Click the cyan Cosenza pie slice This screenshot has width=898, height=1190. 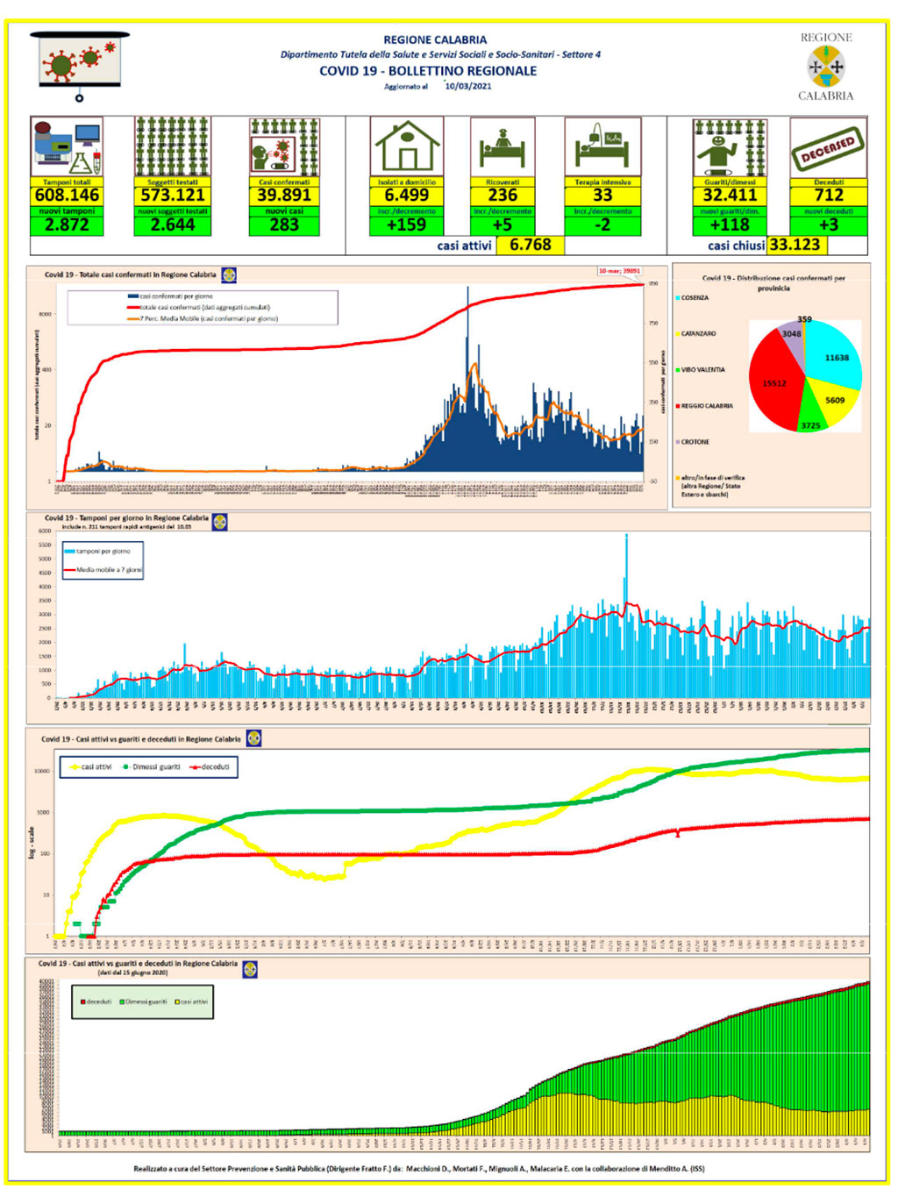click(834, 354)
